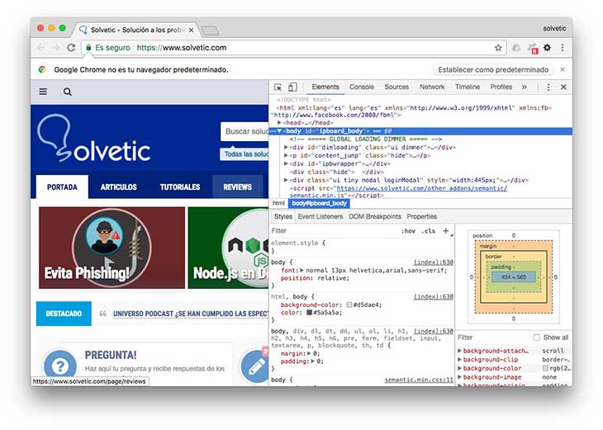The height and width of the screenshot is (430, 603).
Task: Expand computed background-attachment property
Action: [459, 351]
